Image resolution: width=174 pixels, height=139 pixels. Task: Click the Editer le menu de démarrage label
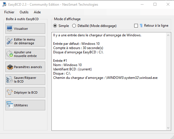click(x=24, y=41)
